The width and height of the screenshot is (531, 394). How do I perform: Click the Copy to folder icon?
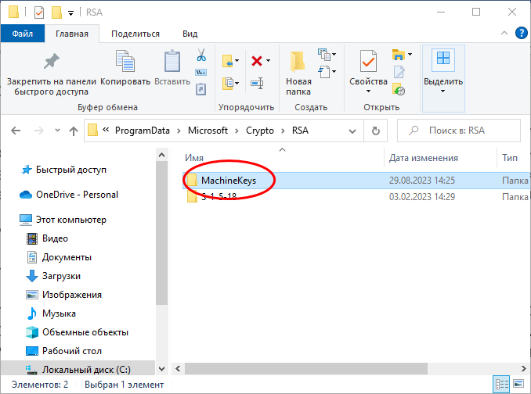tap(228, 83)
